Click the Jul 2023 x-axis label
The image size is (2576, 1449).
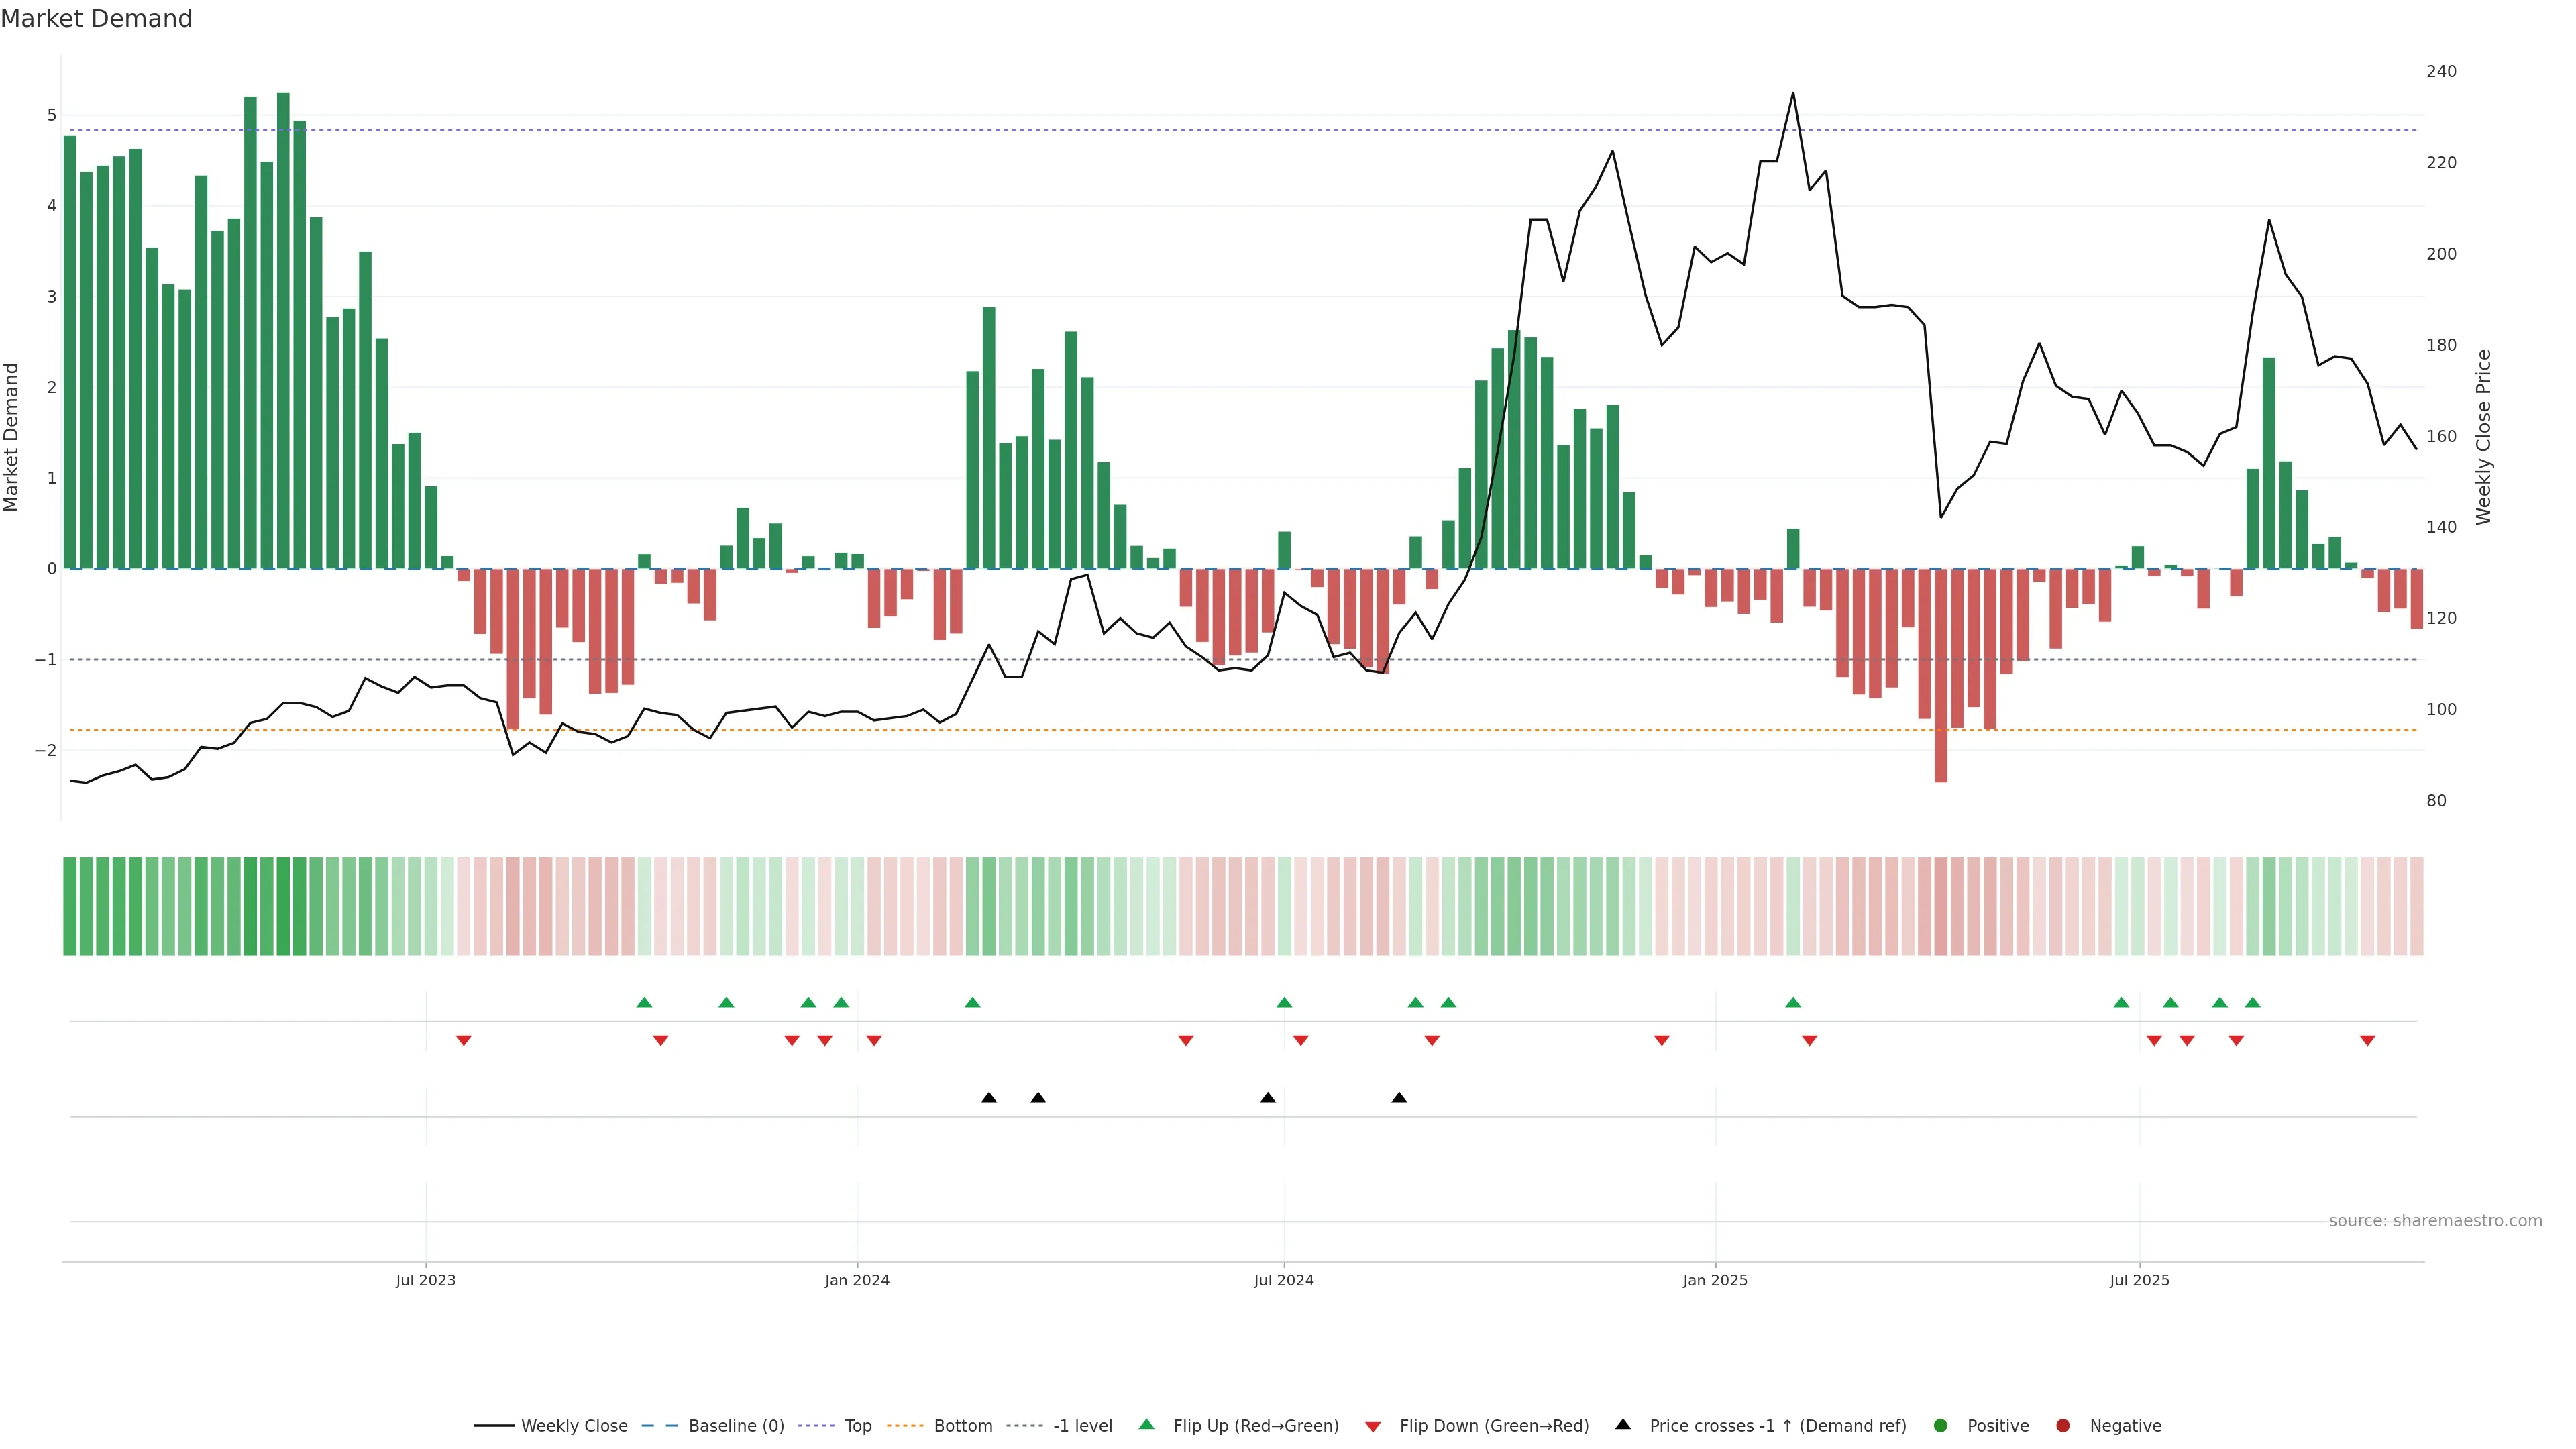[x=425, y=1280]
